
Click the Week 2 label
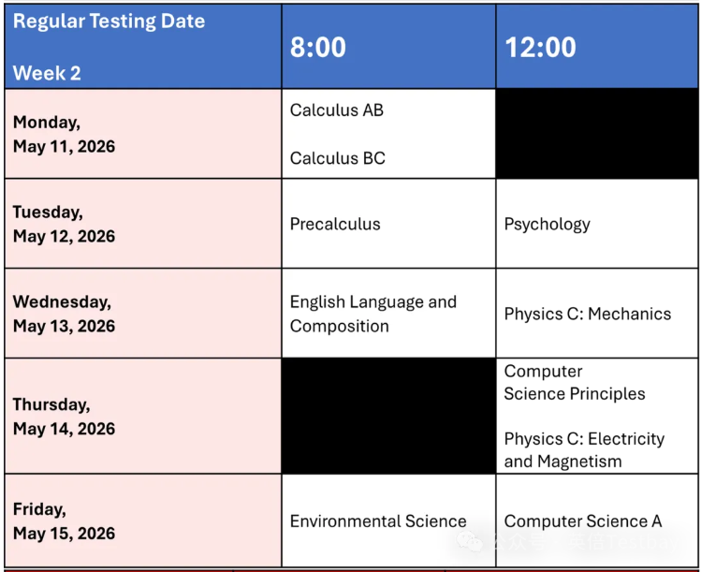click(47, 73)
